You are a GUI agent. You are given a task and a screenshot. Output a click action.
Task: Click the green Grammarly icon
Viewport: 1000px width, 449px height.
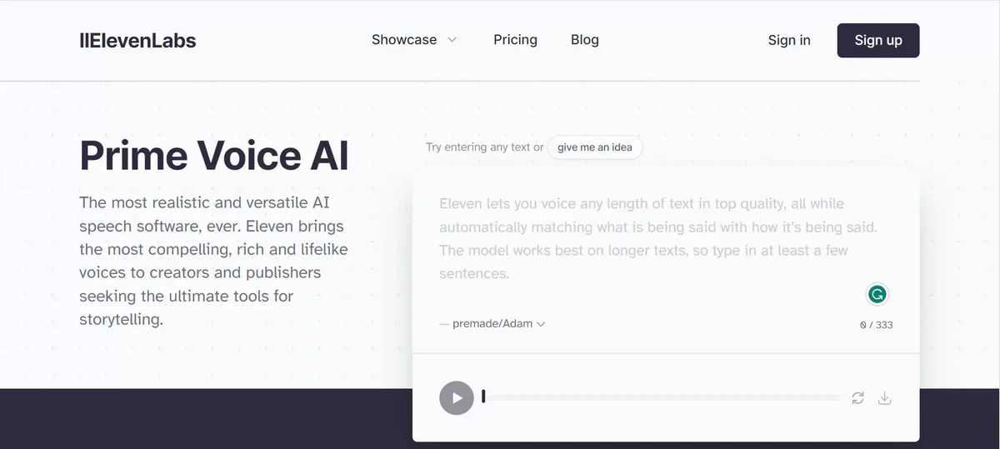(877, 294)
